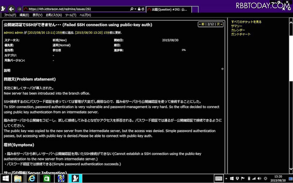Open the taskbar clock showing 13:20
293x183 pixels.
[278, 178]
